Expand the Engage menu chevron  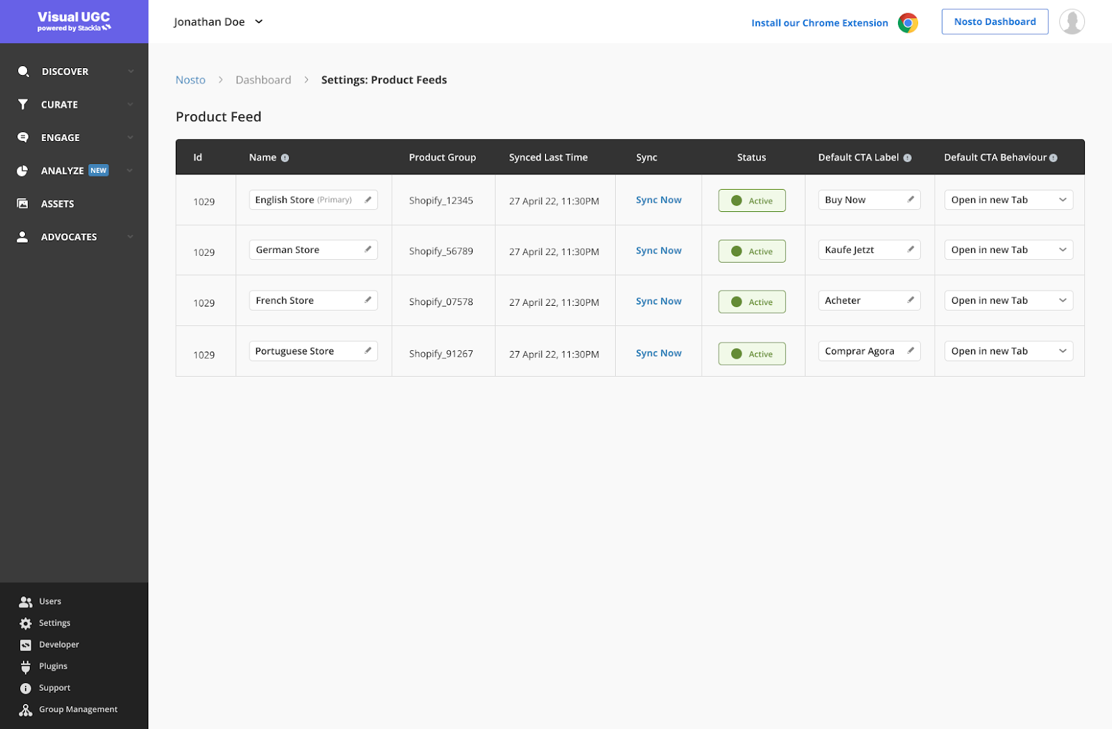click(130, 138)
